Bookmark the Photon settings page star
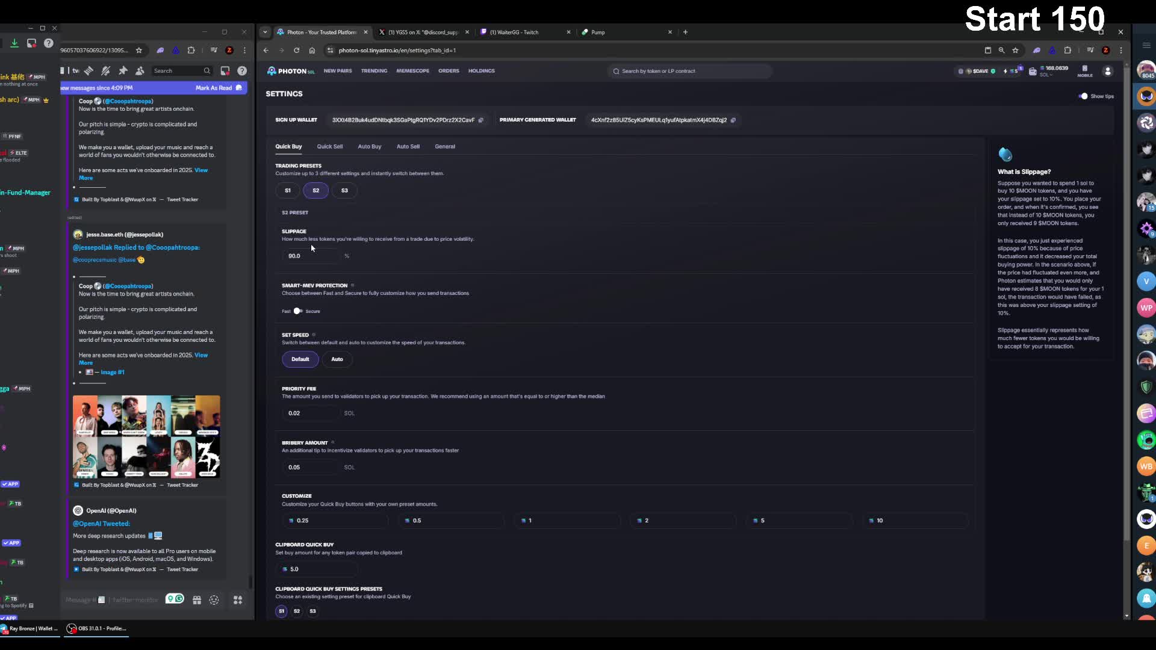 coord(1015,51)
